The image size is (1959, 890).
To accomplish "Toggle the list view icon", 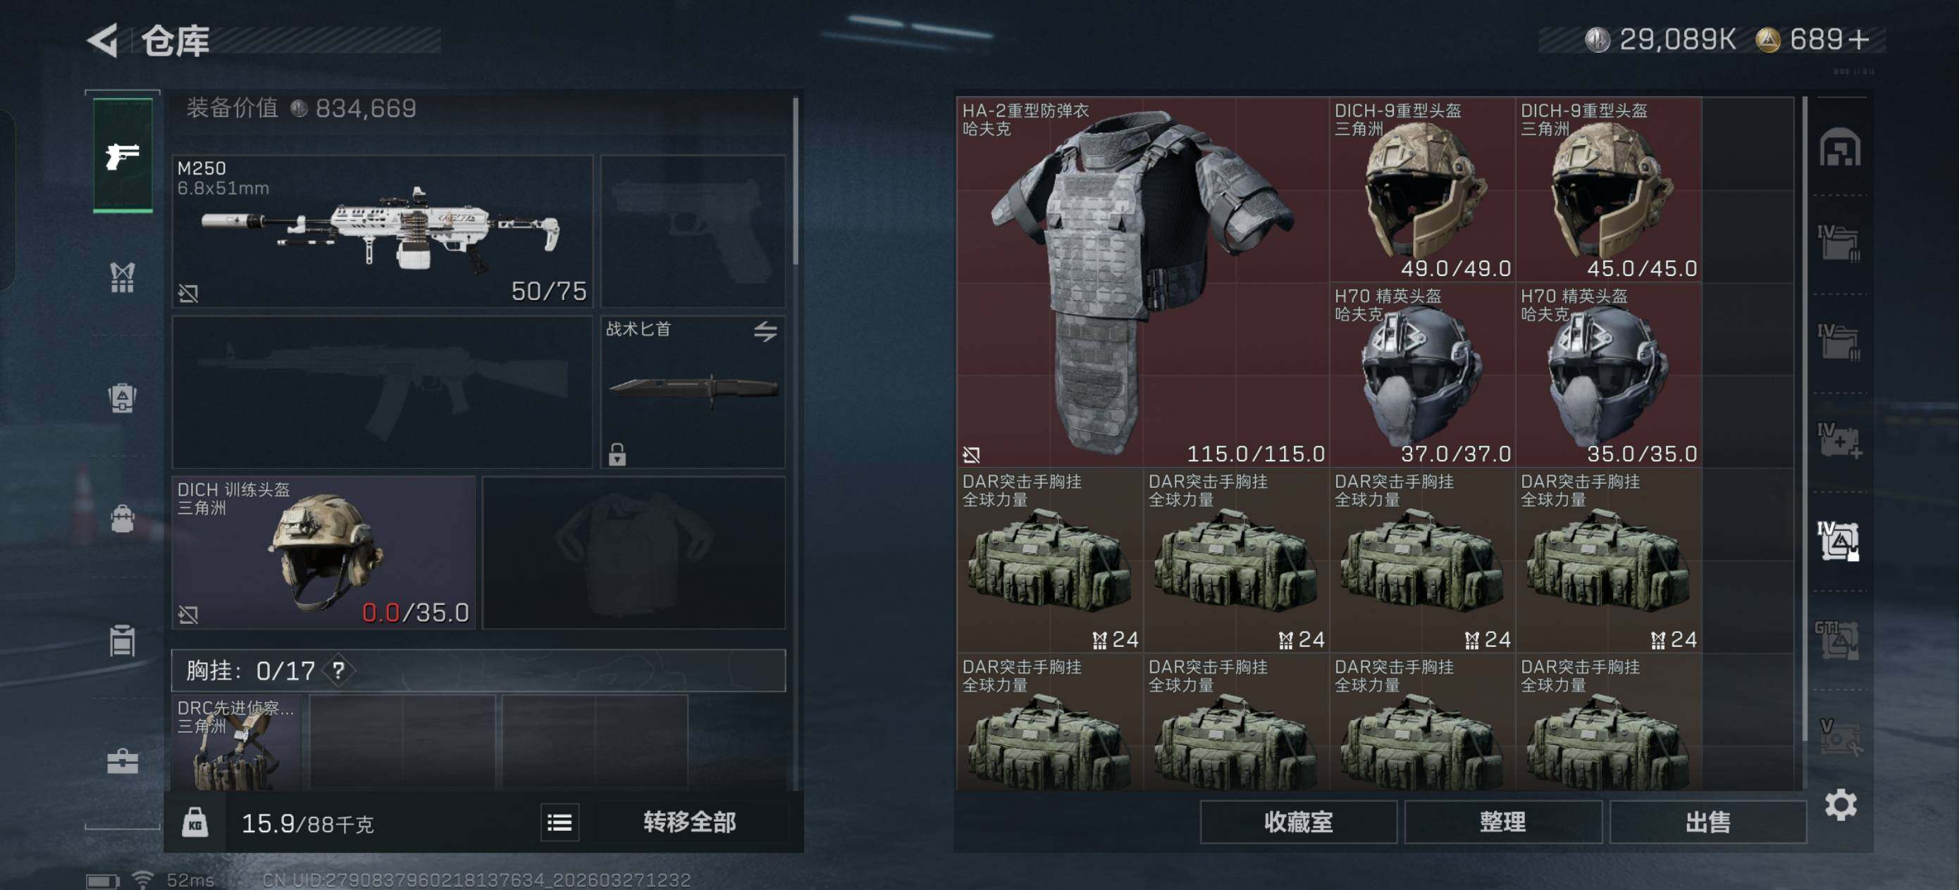I will coord(560,822).
